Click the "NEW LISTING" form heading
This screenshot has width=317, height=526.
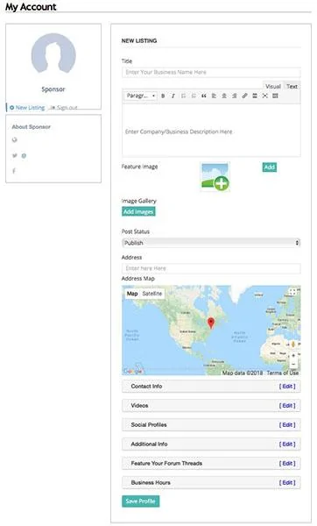pyautogui.click(x=139, y=40)
